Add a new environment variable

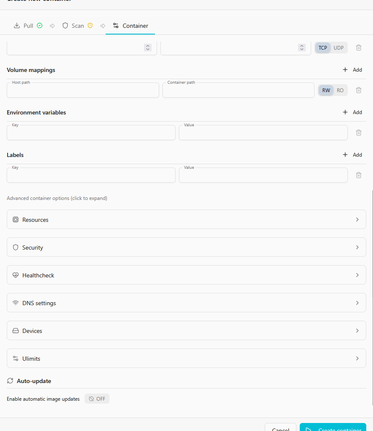pyautogui.click(x=352, y=112)
